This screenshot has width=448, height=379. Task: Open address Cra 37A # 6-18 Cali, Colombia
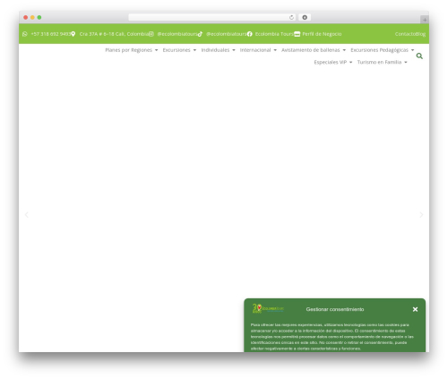coord(114,34)
